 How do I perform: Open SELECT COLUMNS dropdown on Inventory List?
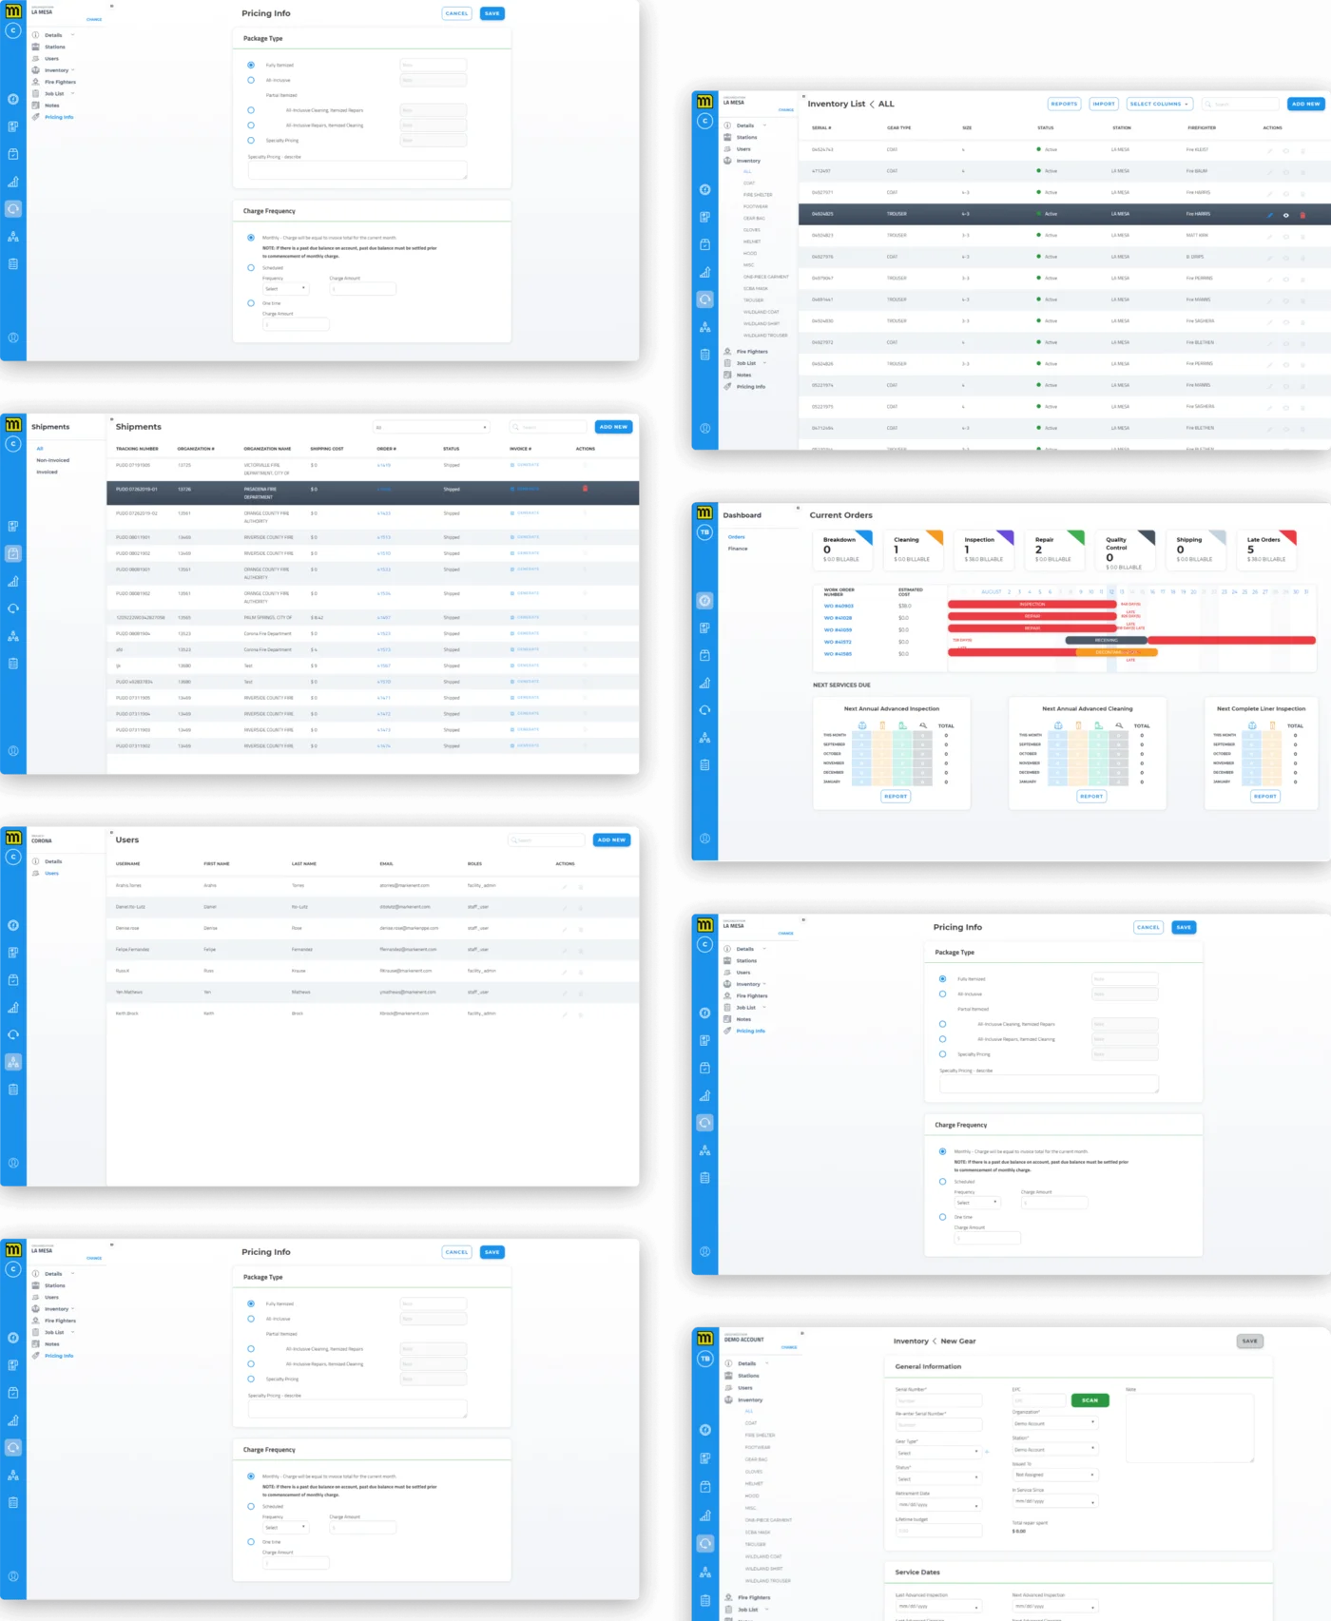coord(1160,104)
